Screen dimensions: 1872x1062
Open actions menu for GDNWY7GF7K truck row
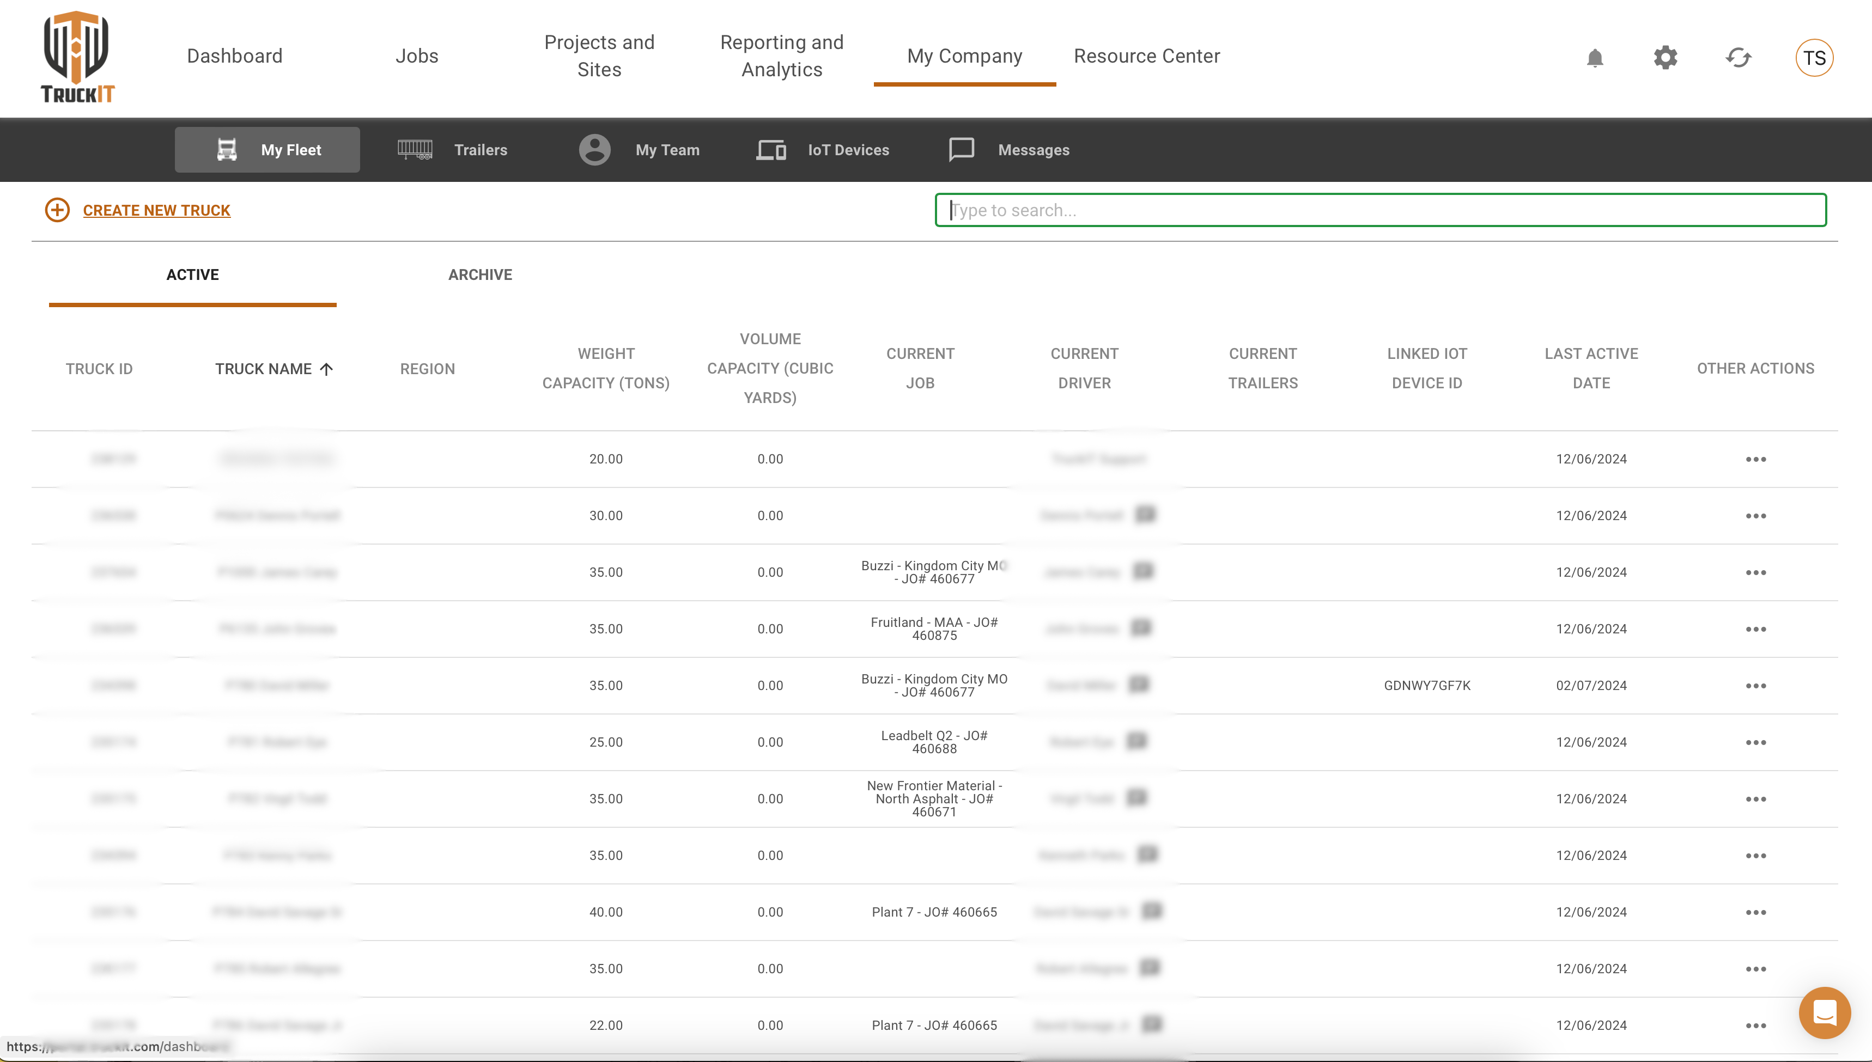pyautogui.click(x=1755, y=686)
